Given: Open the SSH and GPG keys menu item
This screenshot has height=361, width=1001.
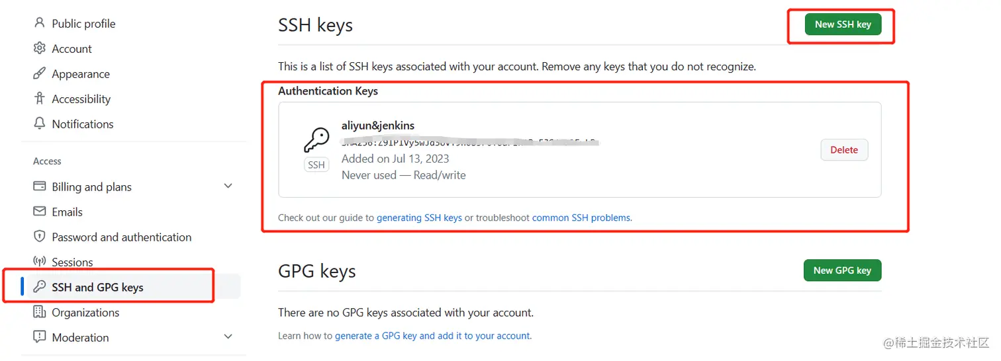Looking at the screenshot, I should 97,287.
